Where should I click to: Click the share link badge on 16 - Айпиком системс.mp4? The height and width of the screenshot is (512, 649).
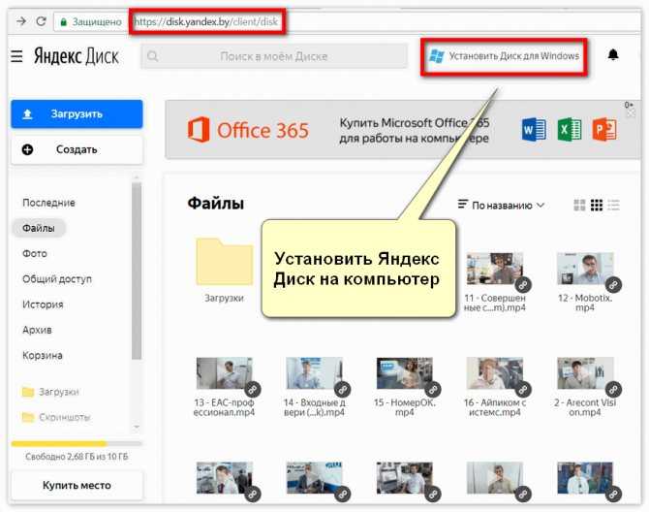[523, 390]
